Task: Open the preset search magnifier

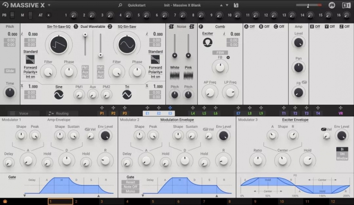Action: 120,5
